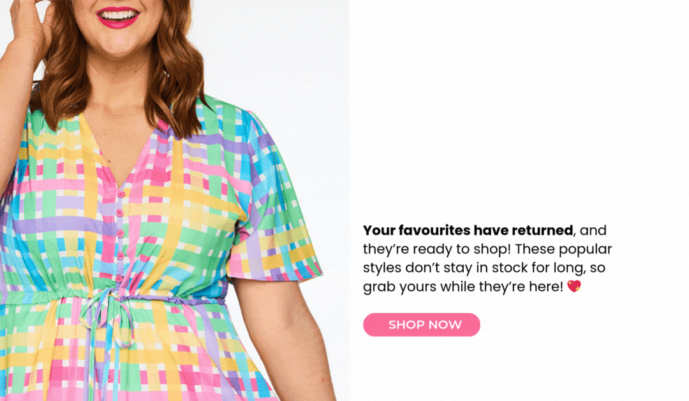Click the lowest pink button above the waistband
Screen dimensions: 689x401
[x=119, y=278]
